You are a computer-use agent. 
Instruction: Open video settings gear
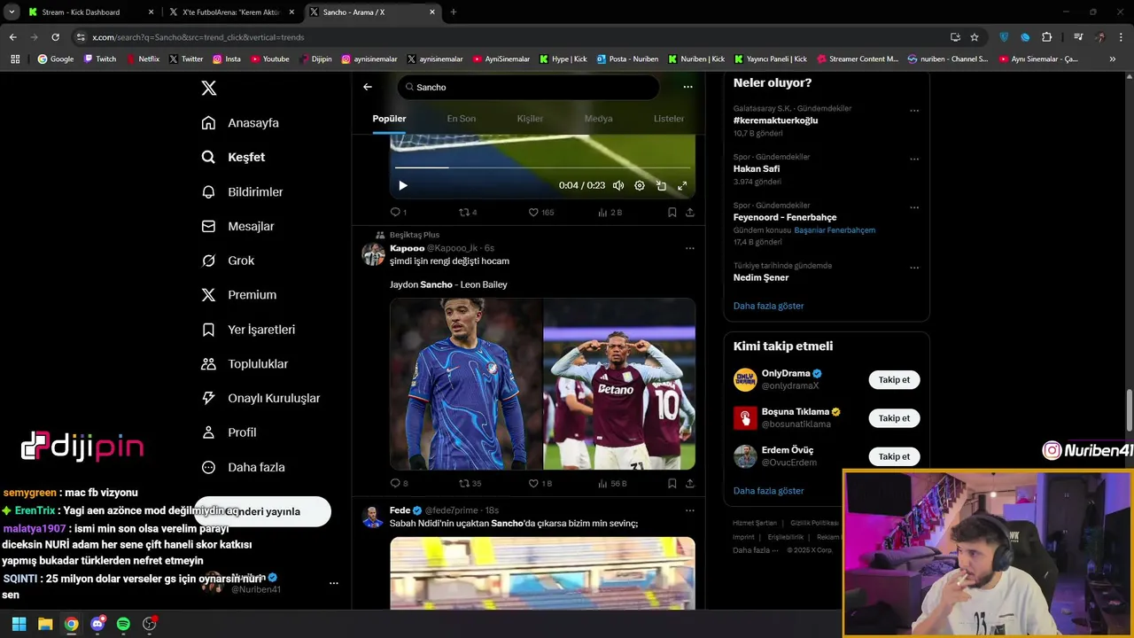640,186
